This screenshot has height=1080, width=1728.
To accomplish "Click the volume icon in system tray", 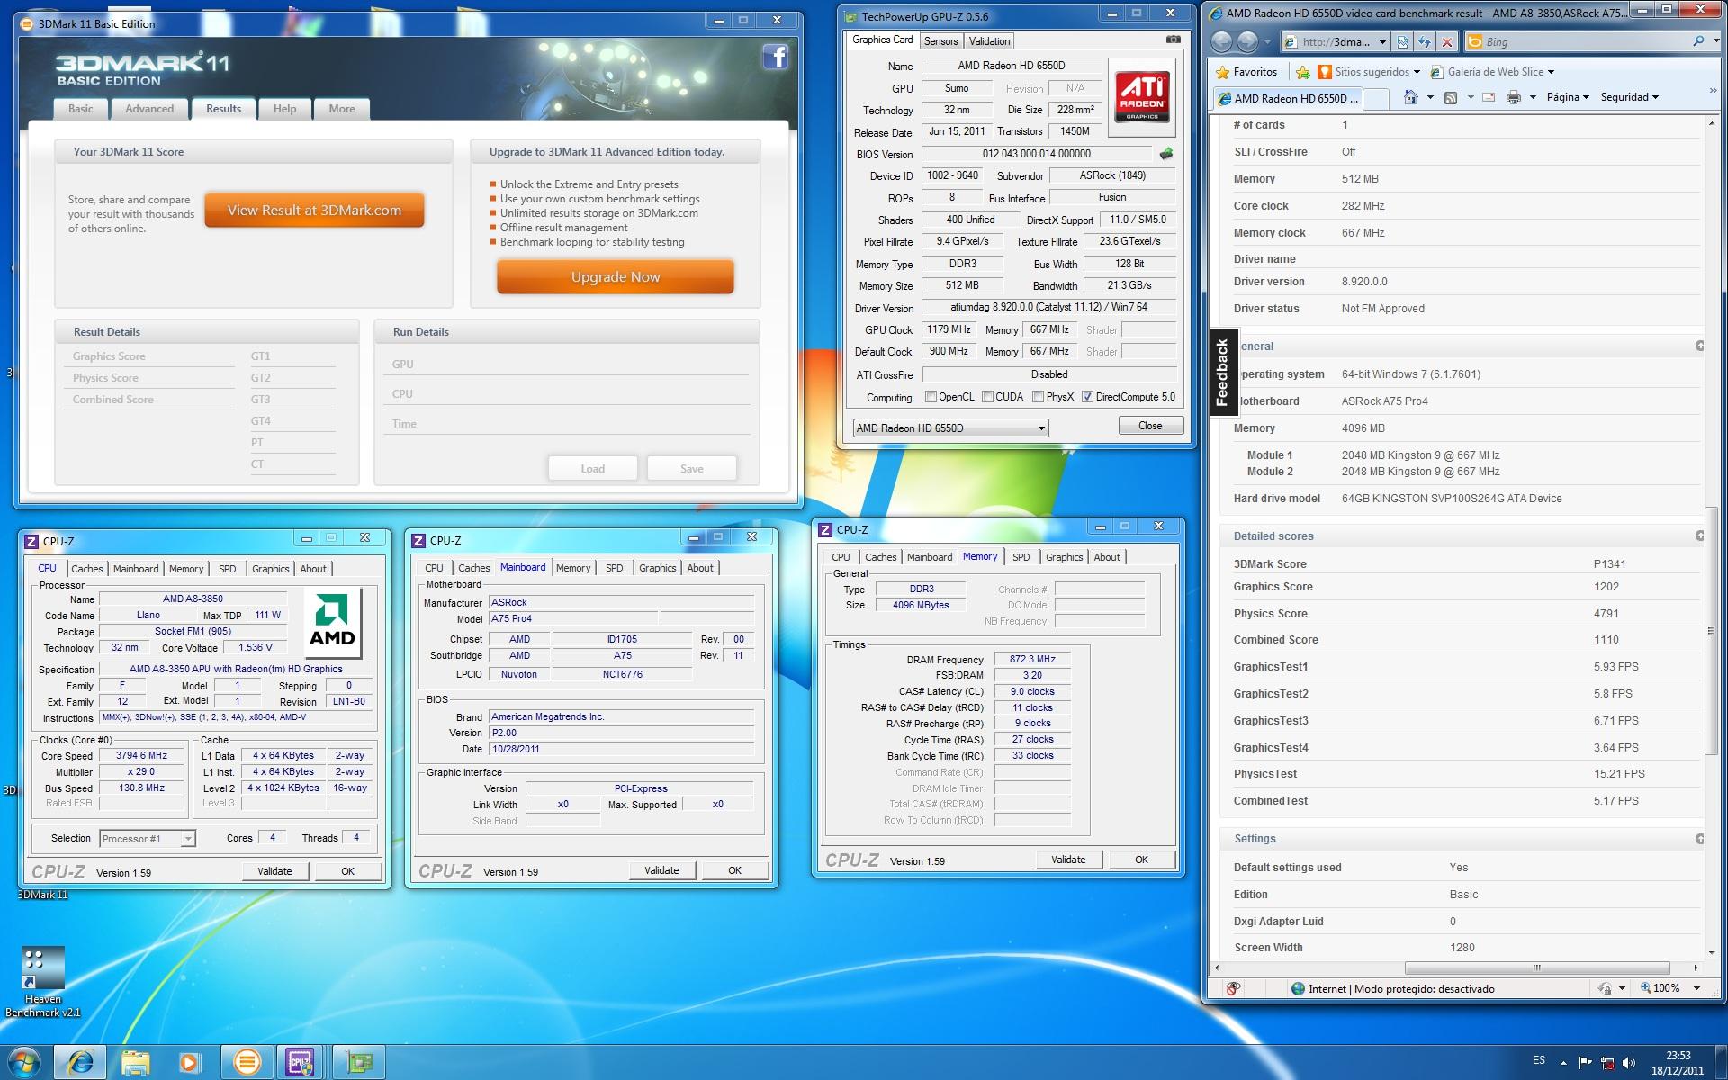I will click(1629, 1063).
